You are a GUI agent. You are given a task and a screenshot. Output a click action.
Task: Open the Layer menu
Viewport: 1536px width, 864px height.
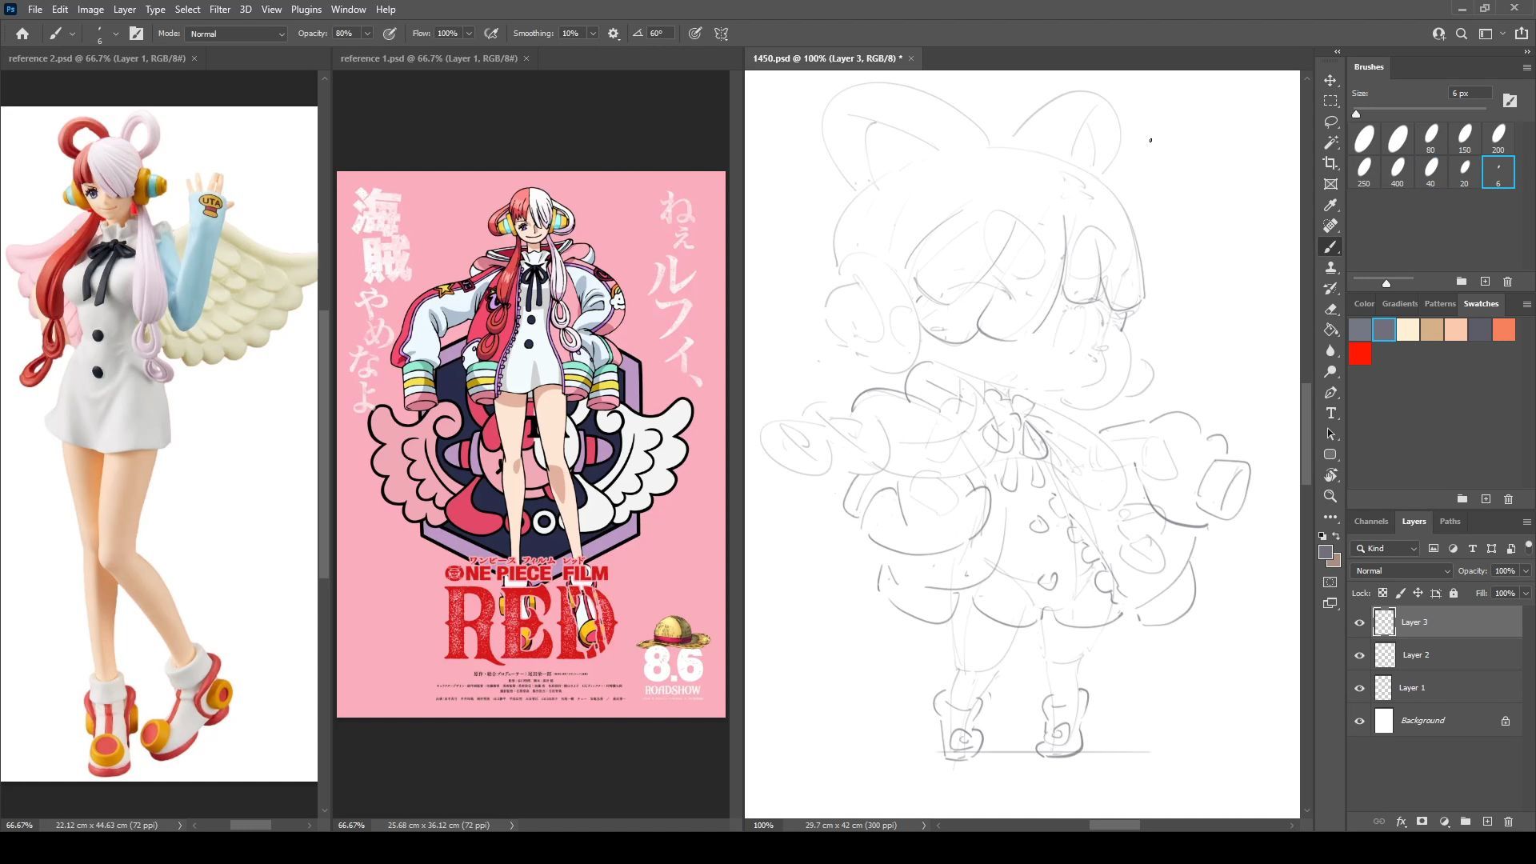click(124, 10)
